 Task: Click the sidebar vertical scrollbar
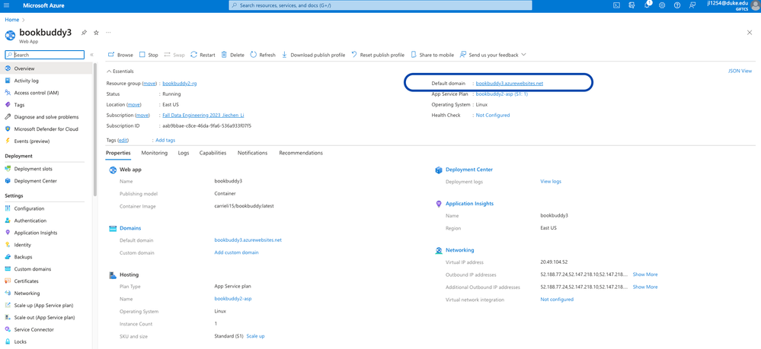click(x=95, y=128)
